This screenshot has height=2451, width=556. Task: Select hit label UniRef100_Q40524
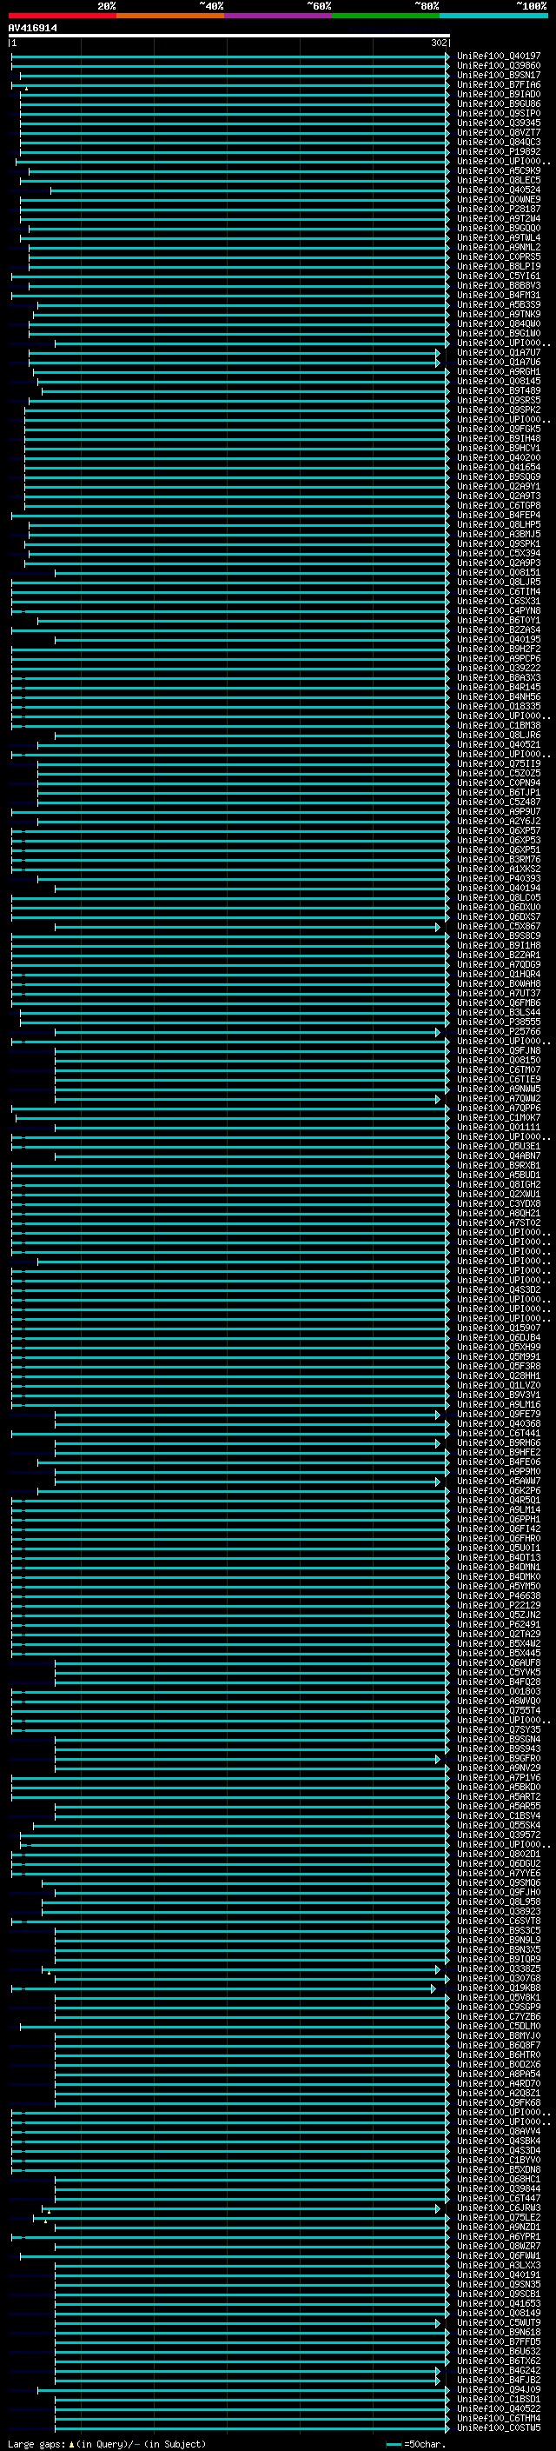pos(499,190)
